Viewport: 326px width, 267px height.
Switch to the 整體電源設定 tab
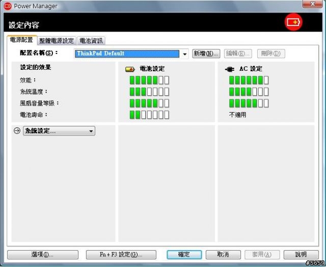(57, 41)
